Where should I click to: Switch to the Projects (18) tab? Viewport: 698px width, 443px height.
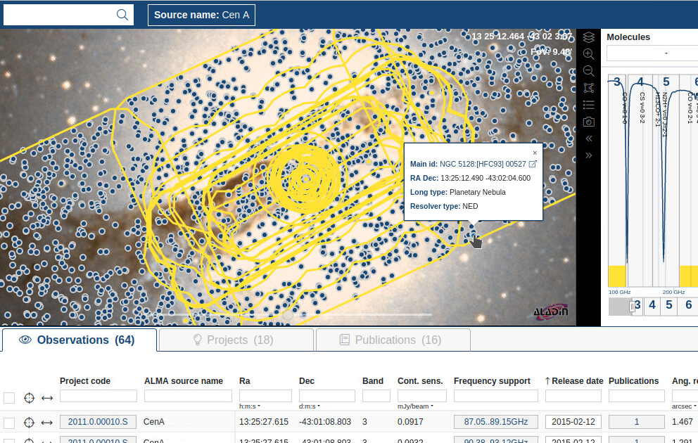236,340
